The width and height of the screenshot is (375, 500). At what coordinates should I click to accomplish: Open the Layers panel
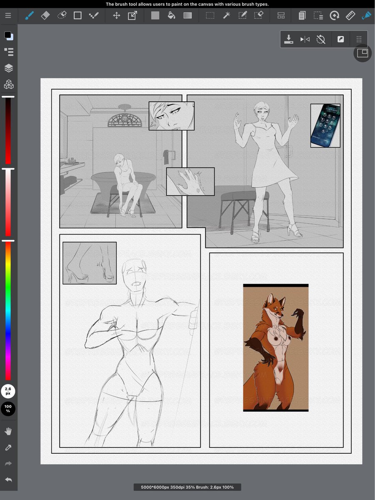tap(9, 68)
